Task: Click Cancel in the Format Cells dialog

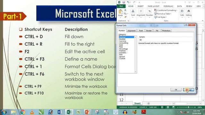Action: point(189,90)
